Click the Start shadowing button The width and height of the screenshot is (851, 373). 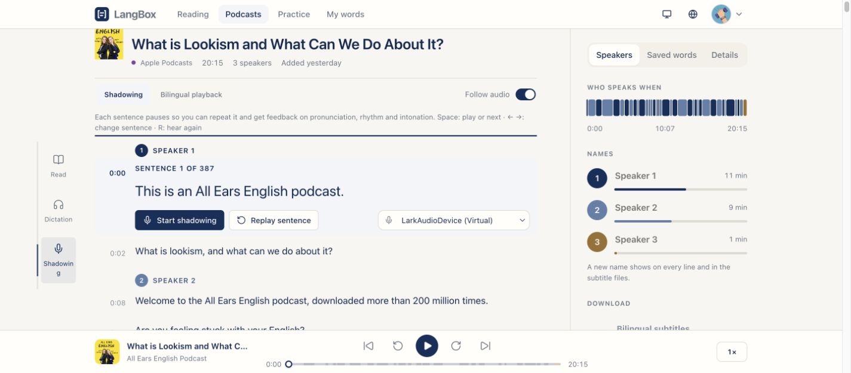[180, 220]
